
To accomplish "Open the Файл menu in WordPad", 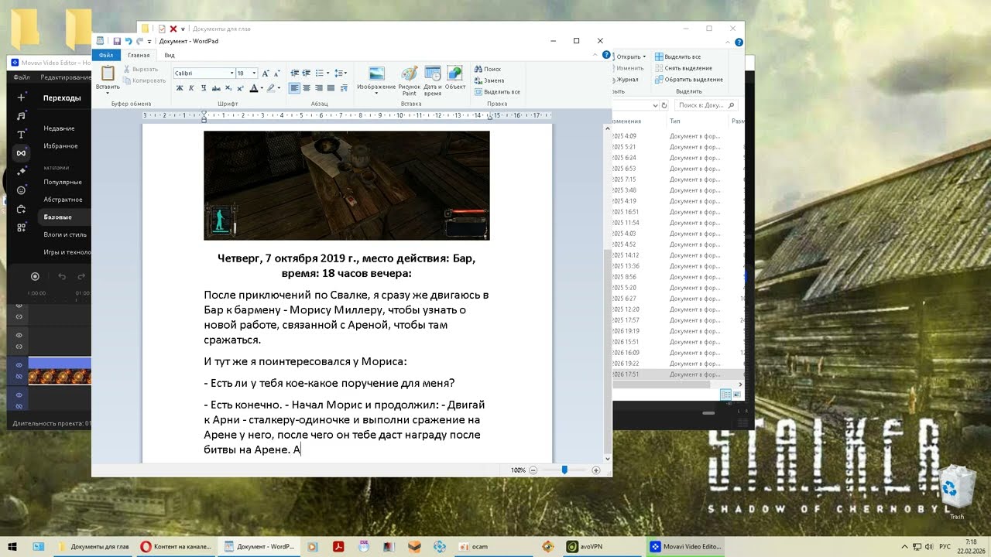I will [x=106, y=55].
